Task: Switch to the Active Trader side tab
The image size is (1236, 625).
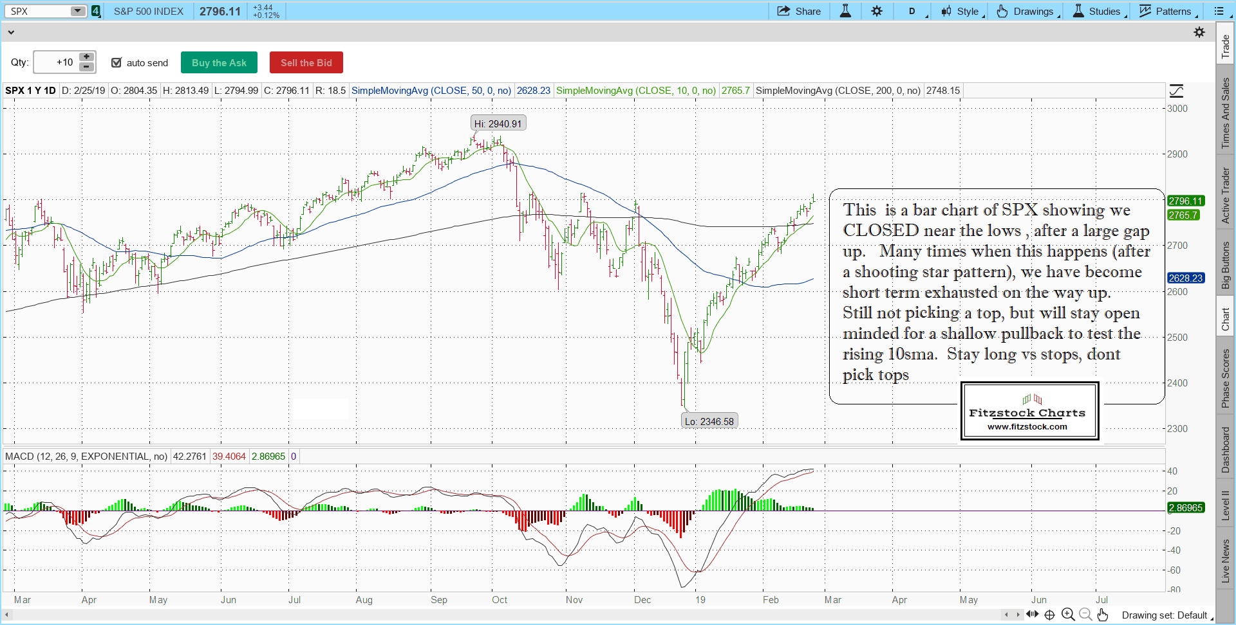Action: [x=1225, y=195]
